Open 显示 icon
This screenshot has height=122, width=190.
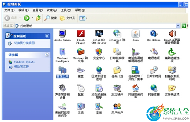click(99, 106)
